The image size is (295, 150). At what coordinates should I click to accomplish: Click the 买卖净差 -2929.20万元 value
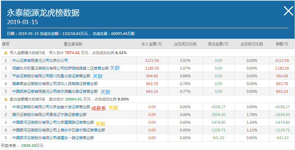pyautogui.click(x=32, y=146)
